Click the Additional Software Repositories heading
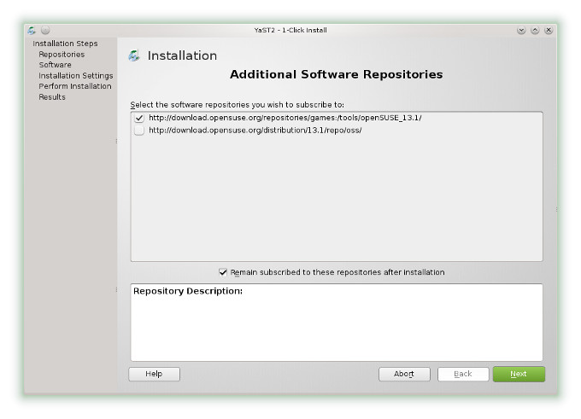The image size is (581, 419). [x=336, y=74]
